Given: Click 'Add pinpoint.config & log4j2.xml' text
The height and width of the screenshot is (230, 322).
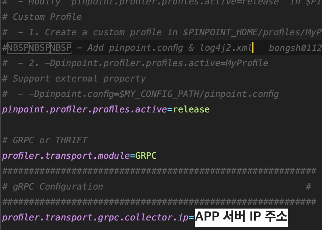Looking at the screenshot, I should [x=169, y=48].
